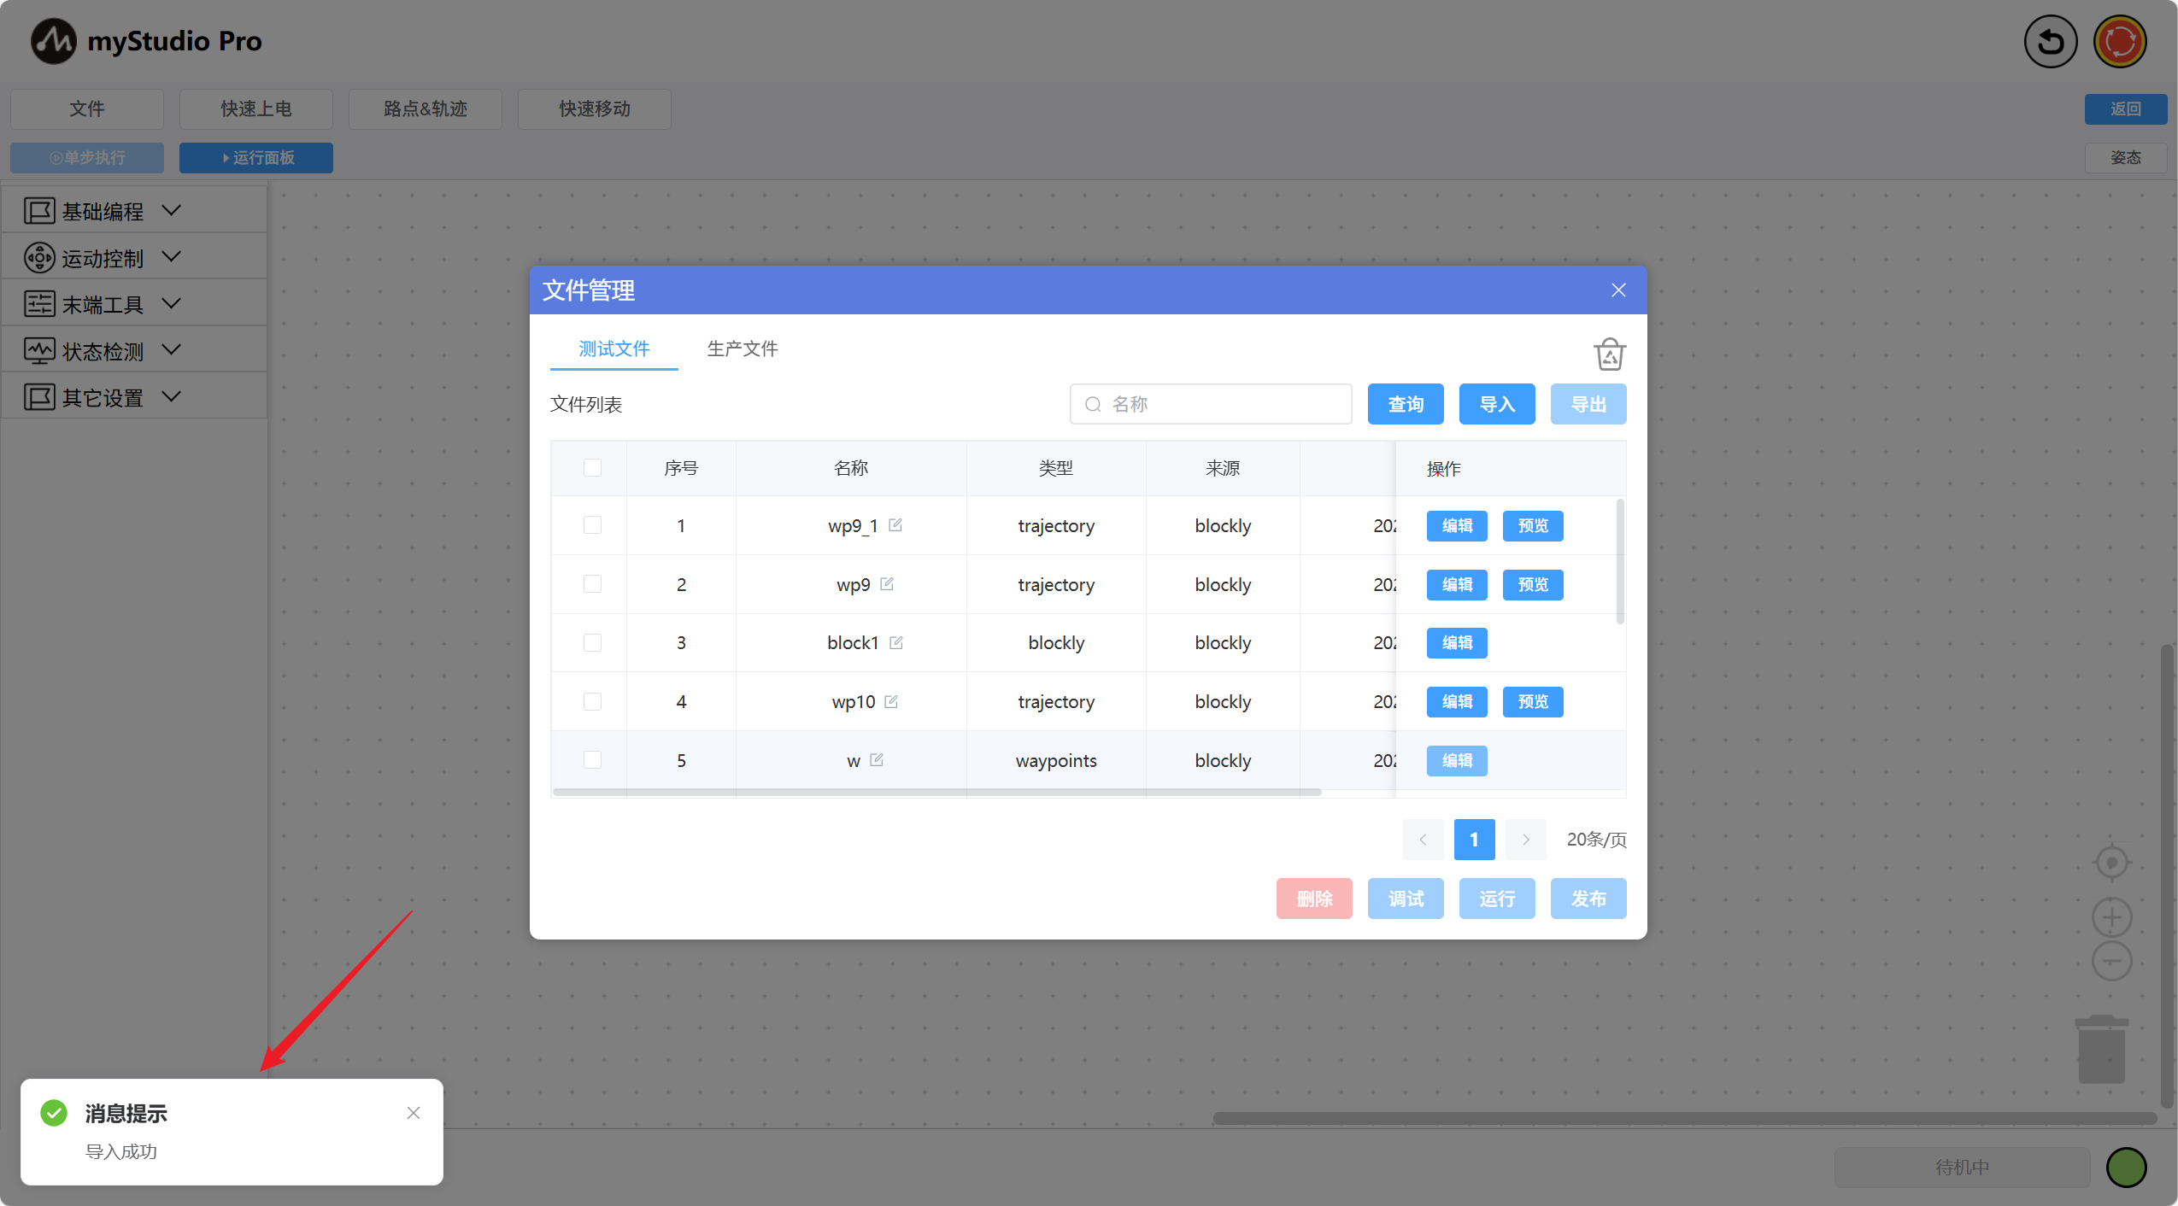Screen dimensions: 2178x1206
Task: Check the select-all checkbox in table header
Action: tap(592, 467)
